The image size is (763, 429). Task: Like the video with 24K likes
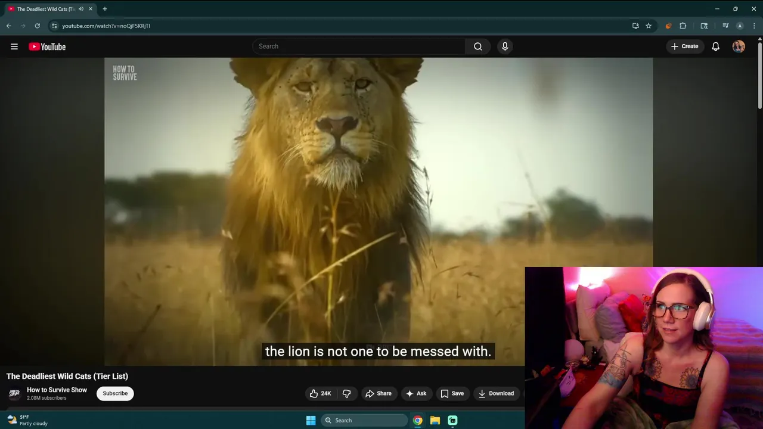[321, 393]
